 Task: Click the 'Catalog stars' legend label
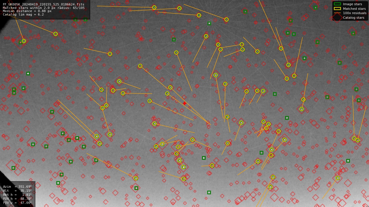[353, 18]
